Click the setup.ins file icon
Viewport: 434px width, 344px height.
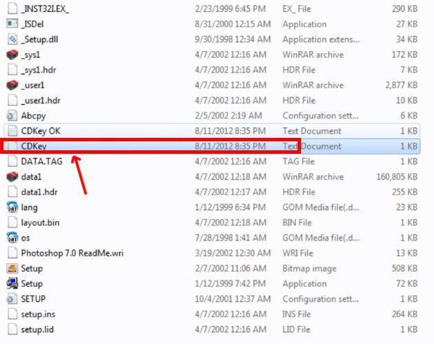tap(12, 314)
